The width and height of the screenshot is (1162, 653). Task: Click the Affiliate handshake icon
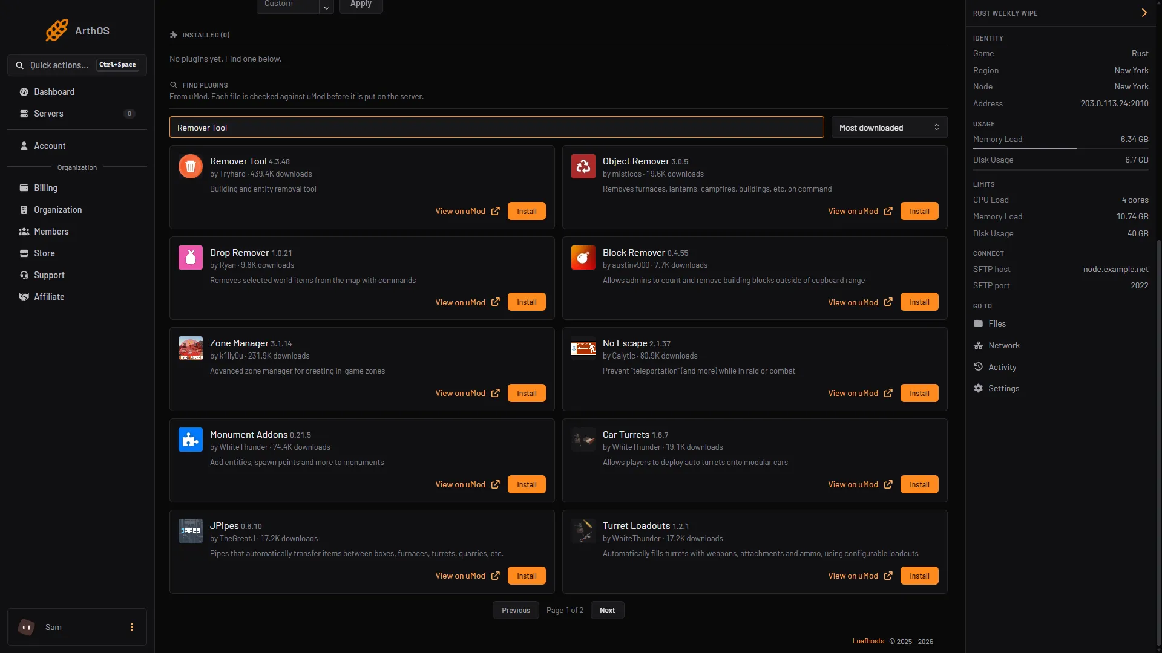coord(24,297)
